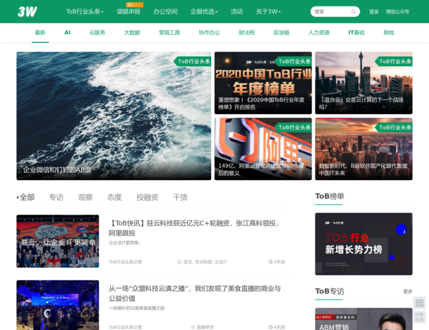Click the clock icon beside 3天前

point(271,262)
